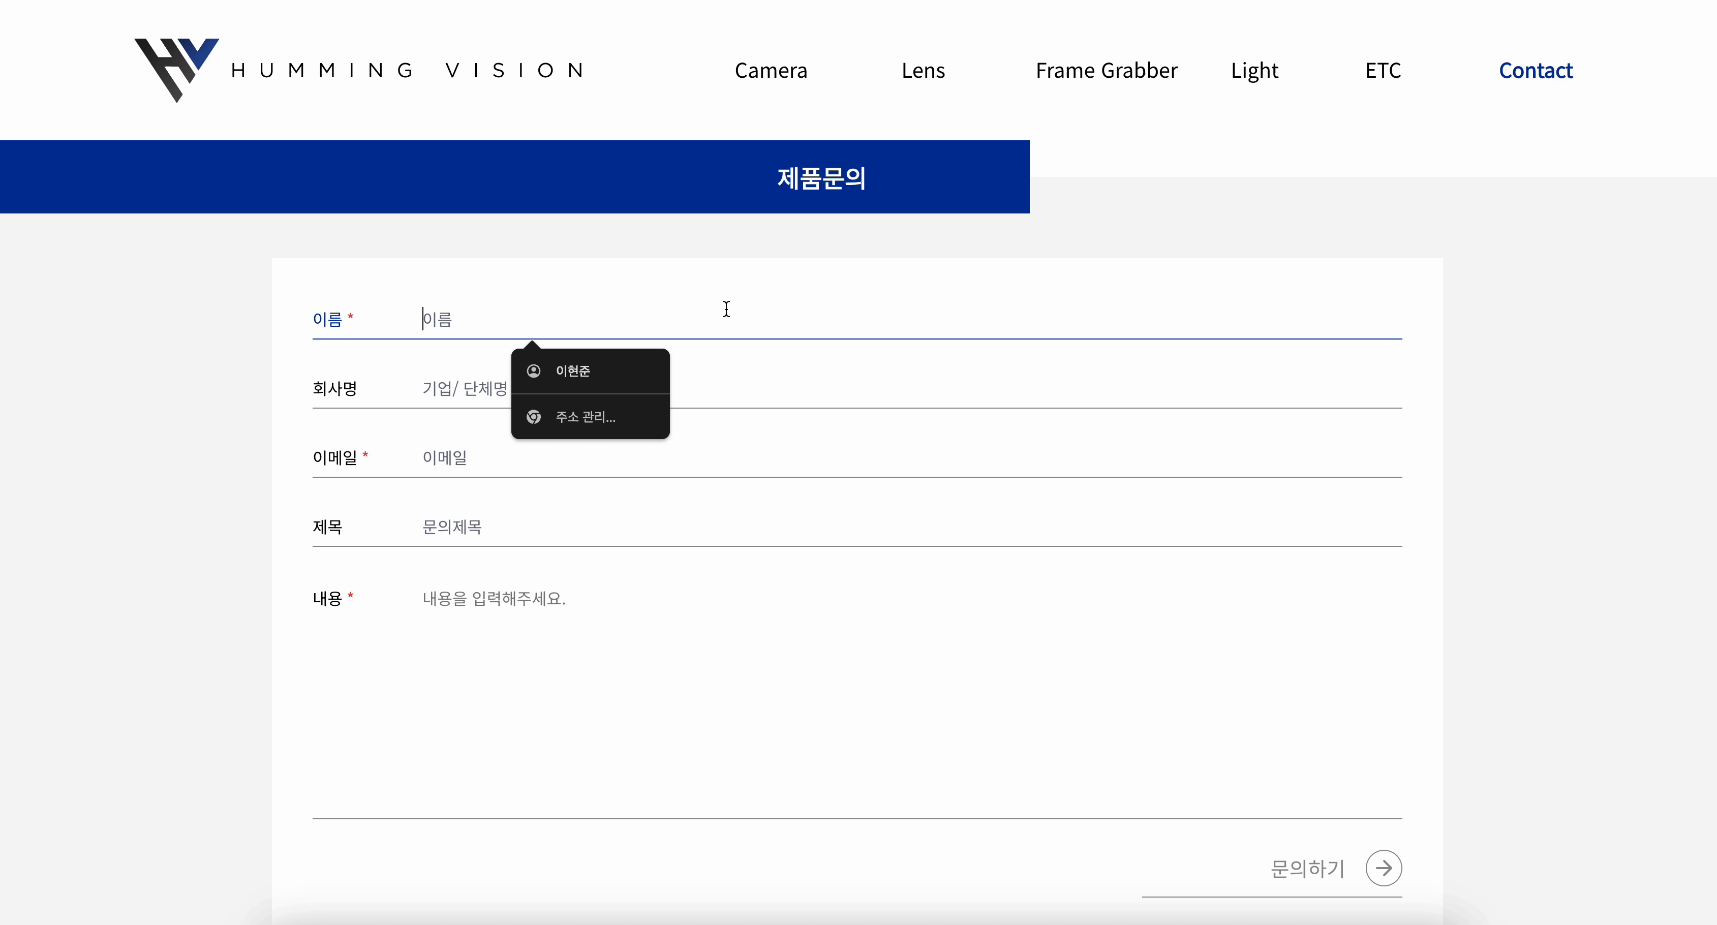Select 이현준 from the autofill suggestion popup
Image resolution: width=1717 pixels, height=925 pixels.
[589, 371]
